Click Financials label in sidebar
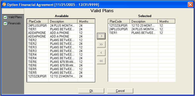This screenshot has width=195, height=96. [x=15, y=23]
